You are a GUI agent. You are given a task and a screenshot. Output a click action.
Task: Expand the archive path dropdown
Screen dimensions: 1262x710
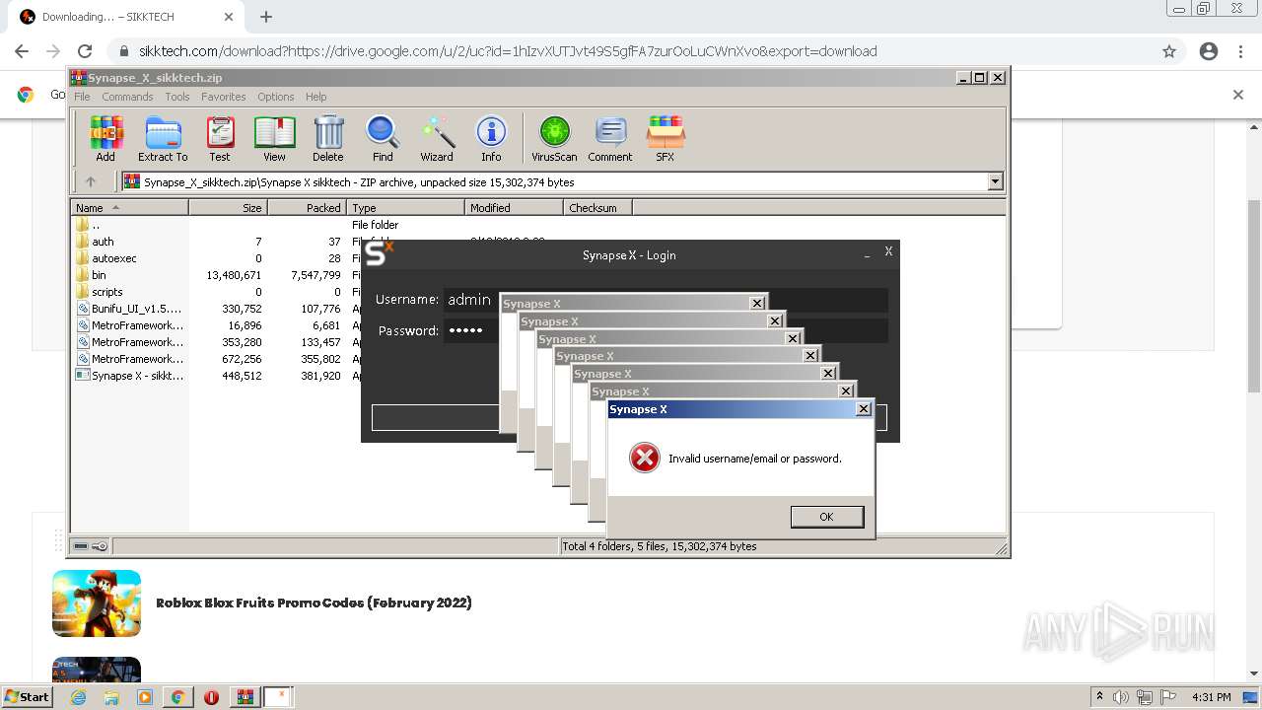pyautogui.click(x=995, y=181)
